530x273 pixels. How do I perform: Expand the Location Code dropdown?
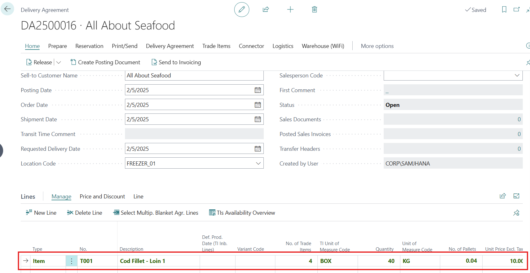[258, 163]
